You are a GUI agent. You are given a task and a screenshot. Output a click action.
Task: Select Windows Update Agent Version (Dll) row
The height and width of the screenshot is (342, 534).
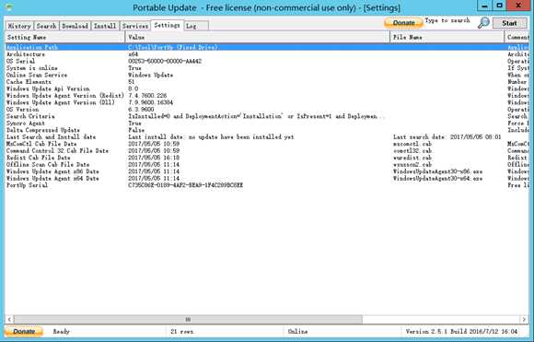(267, 102)
